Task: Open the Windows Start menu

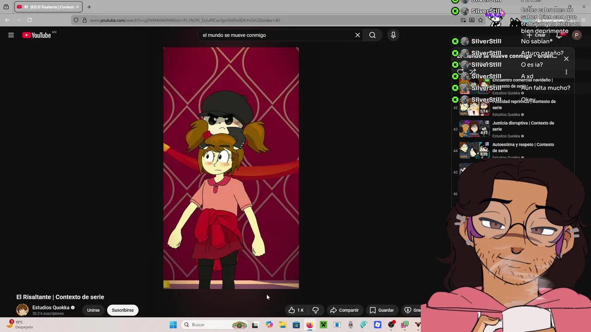Action: [173, 325]
